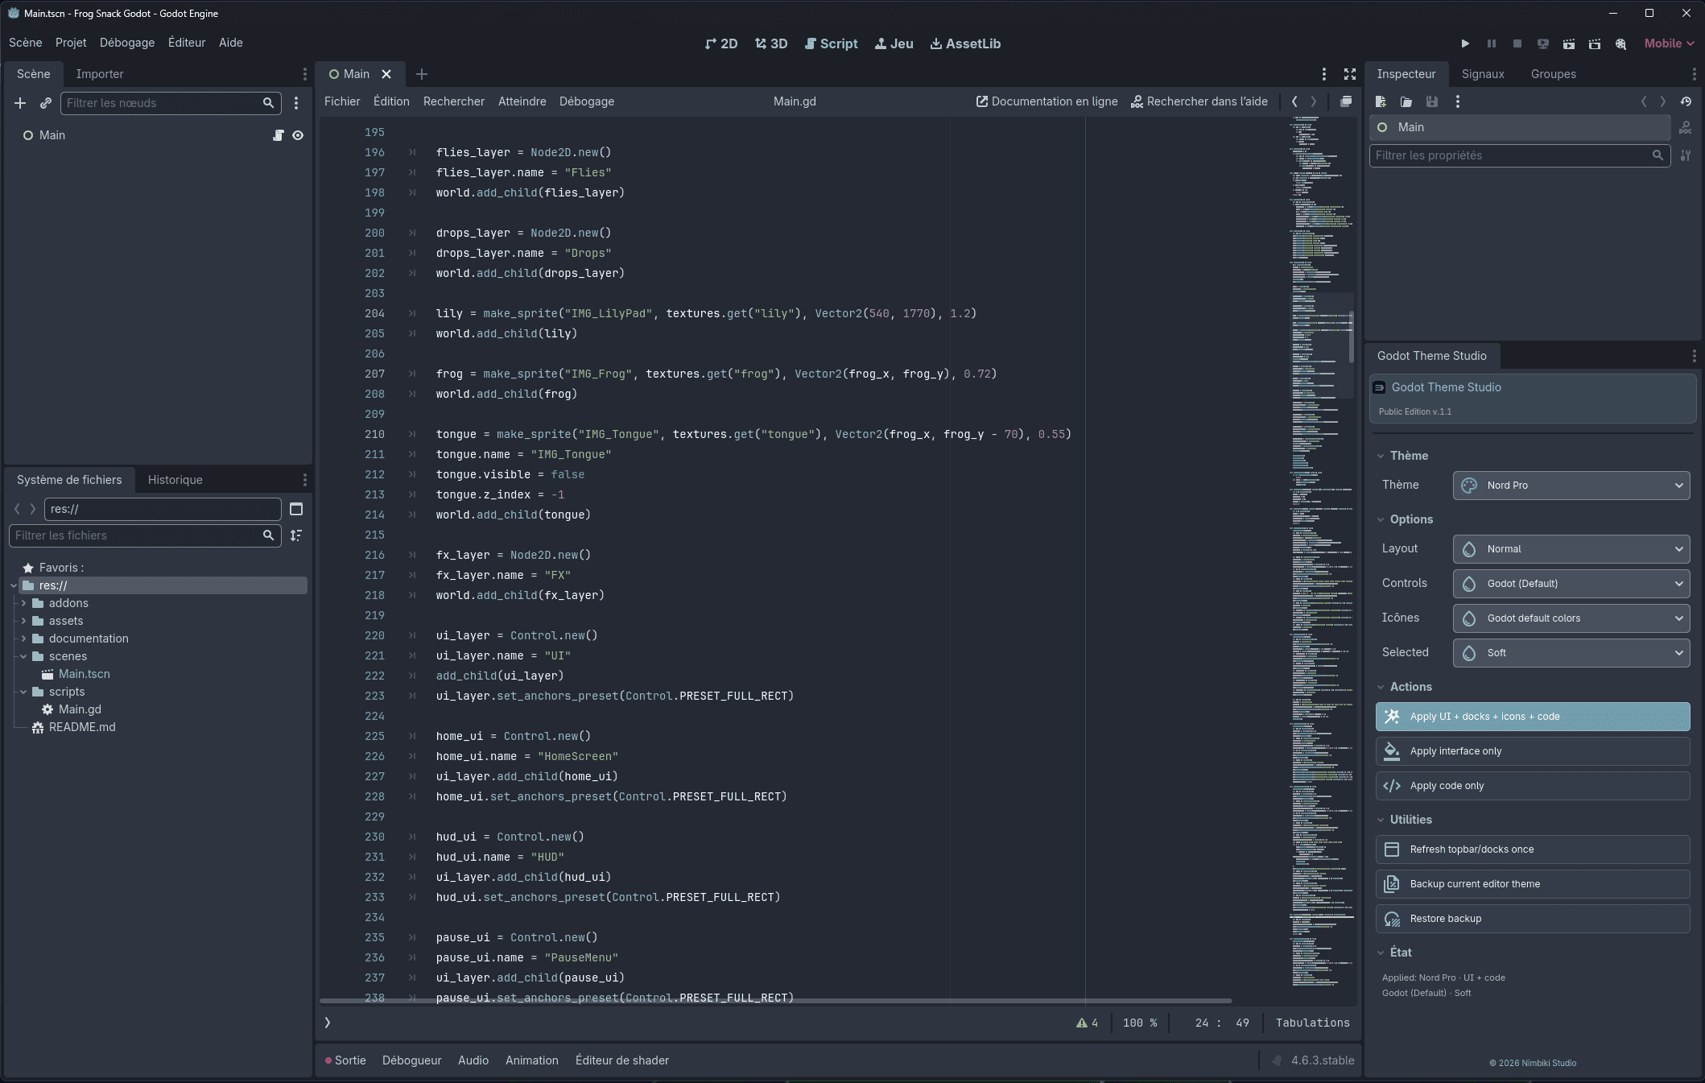1705x1083 pixels.
Task: Open the Selected dropdown set to Soft
Action: tap(1571, 653)
